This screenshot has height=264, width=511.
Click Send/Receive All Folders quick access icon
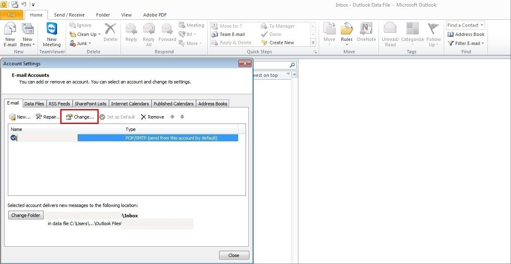[15, 5]
